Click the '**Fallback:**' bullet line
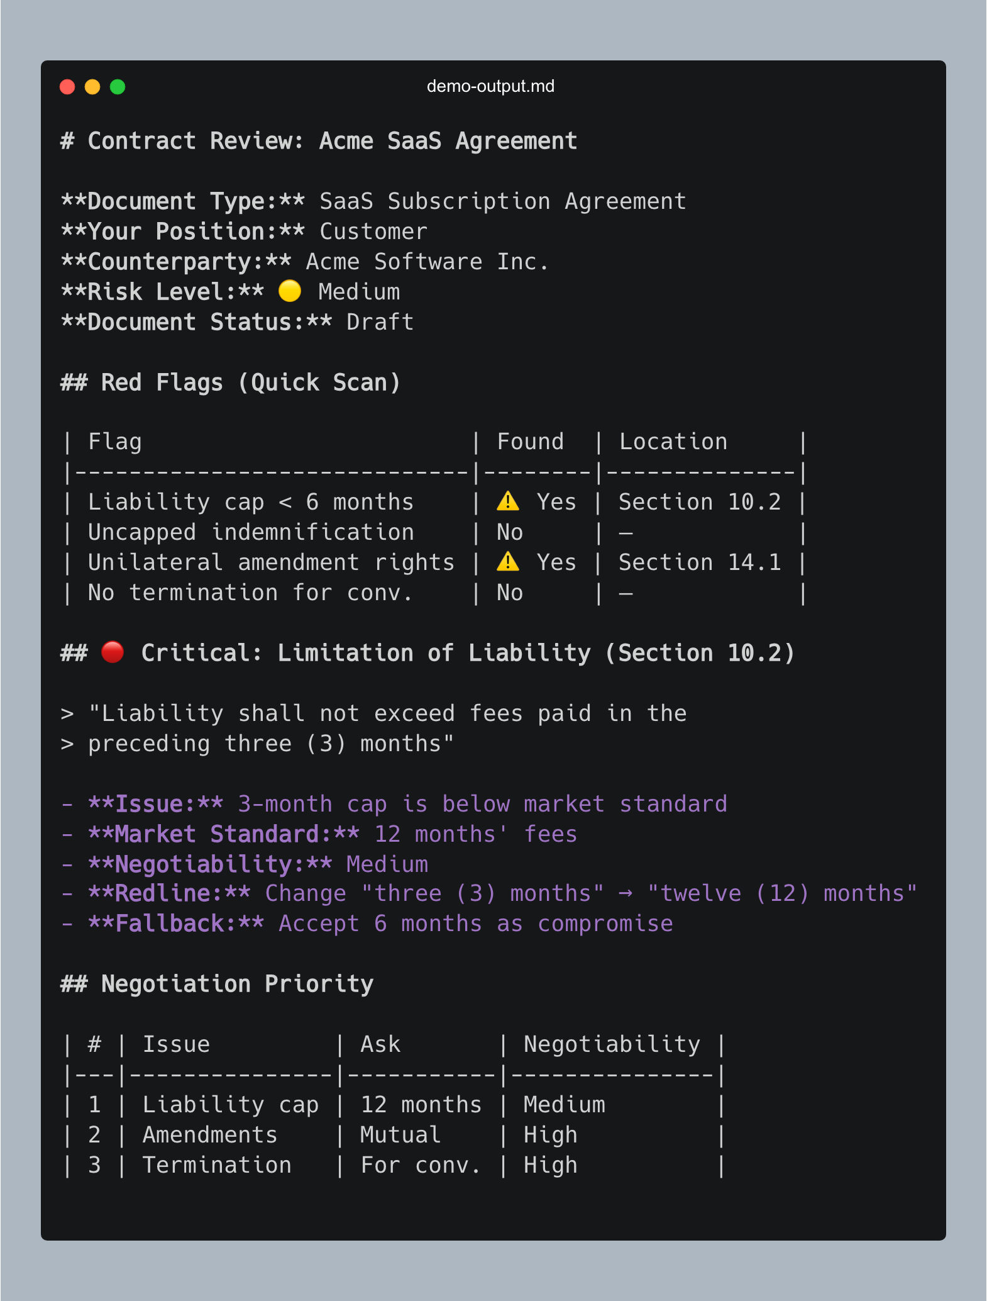The width and height of the screenshot is (987, 1301). coord(367,924)
